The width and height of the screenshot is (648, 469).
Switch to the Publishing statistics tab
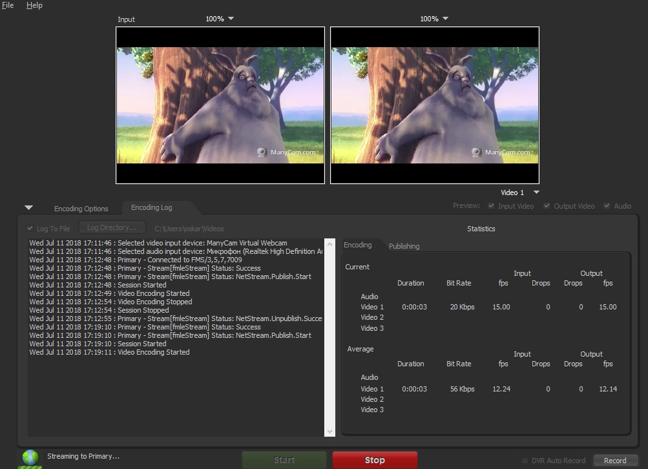tap(404, 246)
